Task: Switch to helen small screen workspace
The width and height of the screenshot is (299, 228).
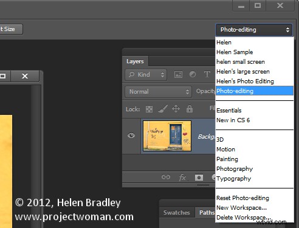Action: pos(255,61)
